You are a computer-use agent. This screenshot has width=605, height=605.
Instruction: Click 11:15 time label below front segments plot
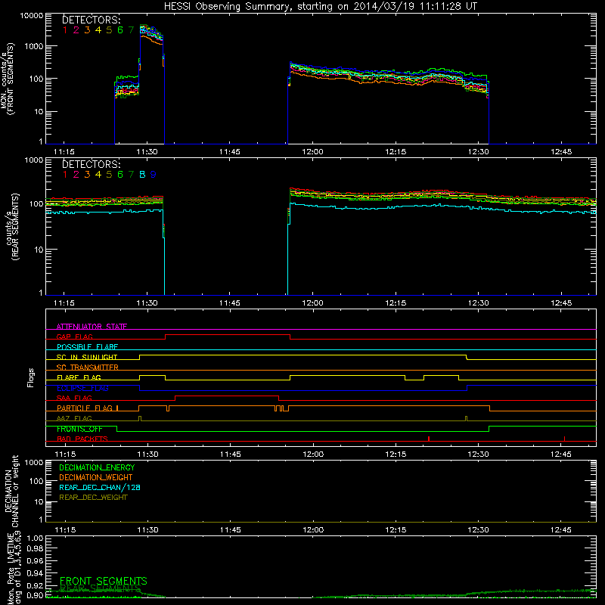point(64,152)
